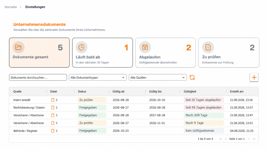Focus the Dokumente durchsuchen search field
This screenshot has width=267, height=150.
click(x=38, y=78)
